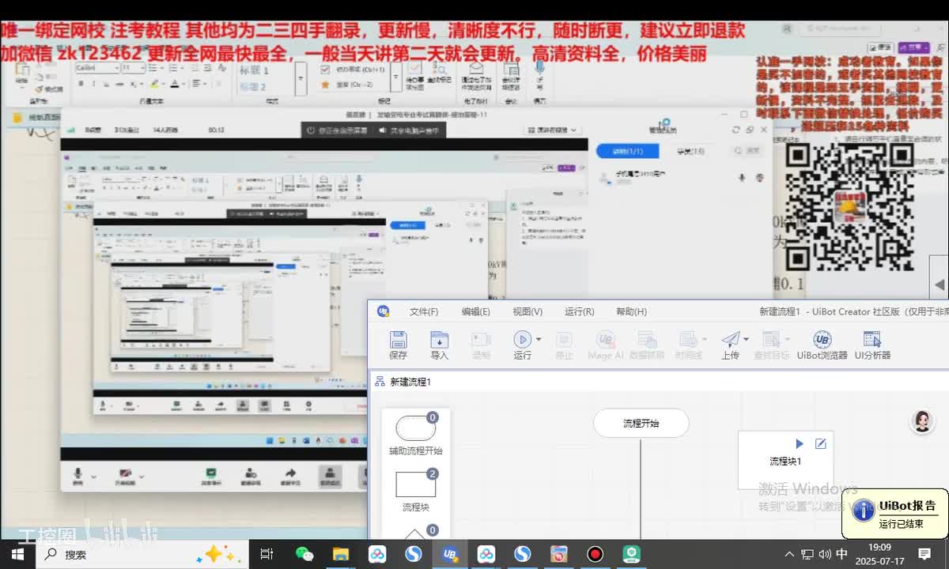Edit 流程块1 with its pencil icon

click(820, 444)
